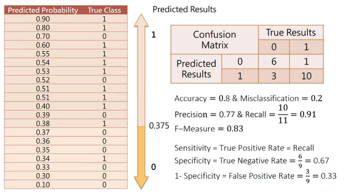The height and width of the screenshot is (192, 350).
Task: Click the Predicted Results label inside the matrix
Action: pyautogui.click(x=196, y=69)
